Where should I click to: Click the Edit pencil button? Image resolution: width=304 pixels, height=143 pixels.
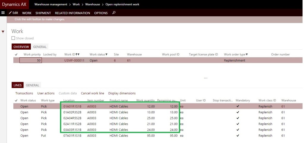(13, 13)
